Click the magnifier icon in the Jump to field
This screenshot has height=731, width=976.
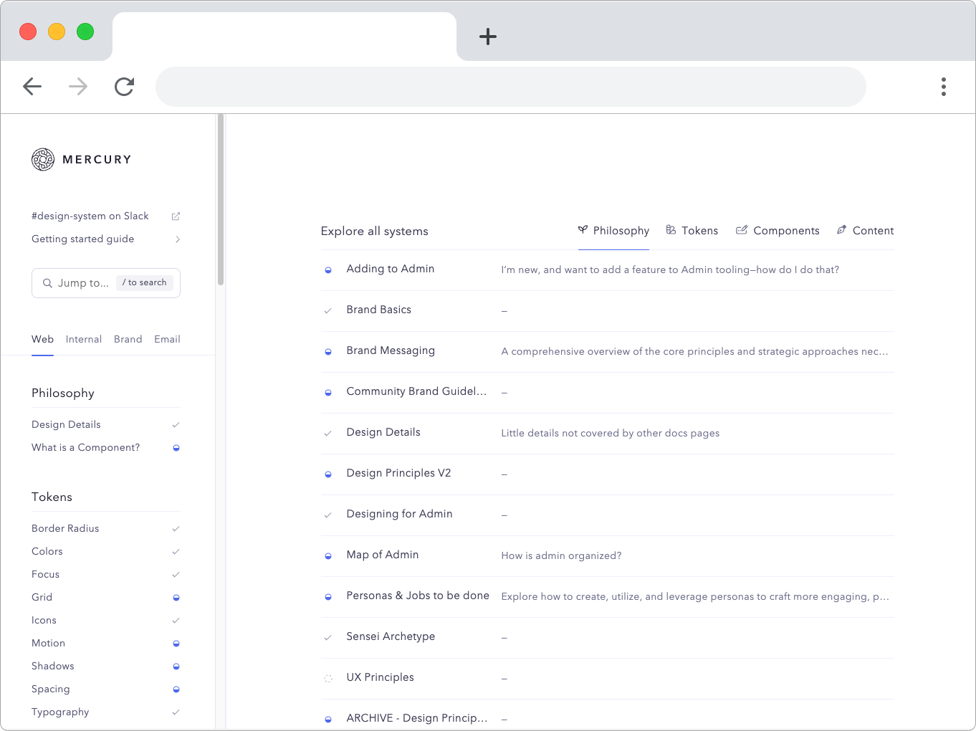47,283
